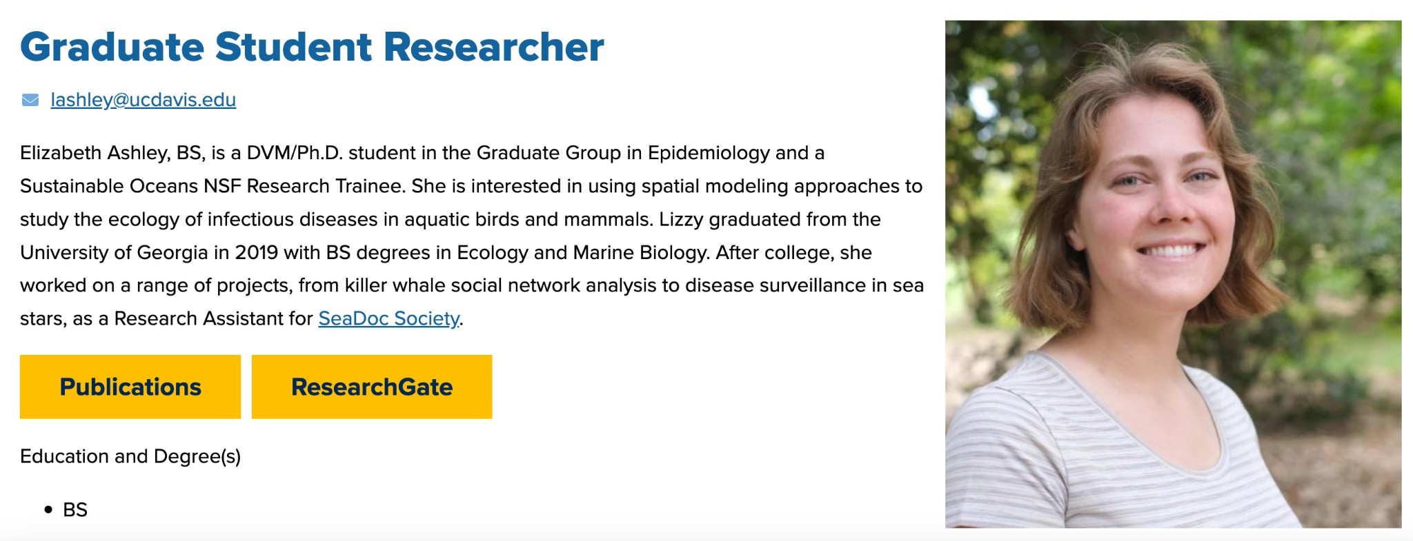Click the name Elizabeth Ashley in the bio
Image resolution: width=1413 pixels, height=541 pixels.
[x=94, y=153]
